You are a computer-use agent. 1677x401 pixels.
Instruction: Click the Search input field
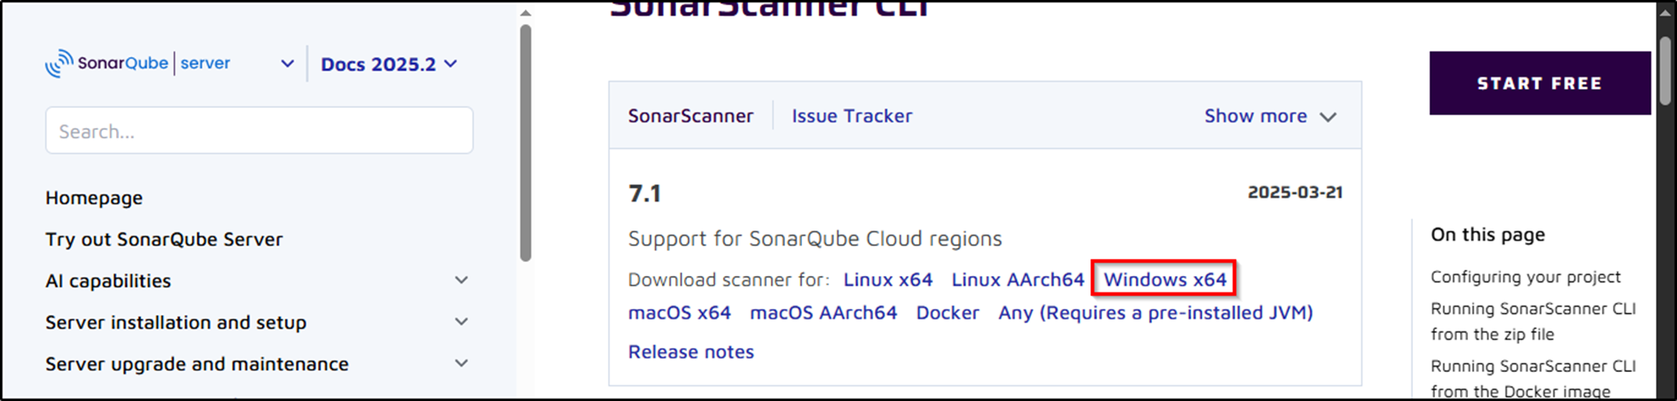(258, 131)
